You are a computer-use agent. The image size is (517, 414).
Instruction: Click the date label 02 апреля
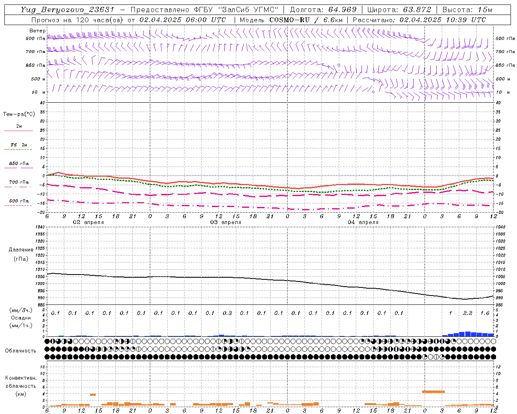tap(88, 222)
